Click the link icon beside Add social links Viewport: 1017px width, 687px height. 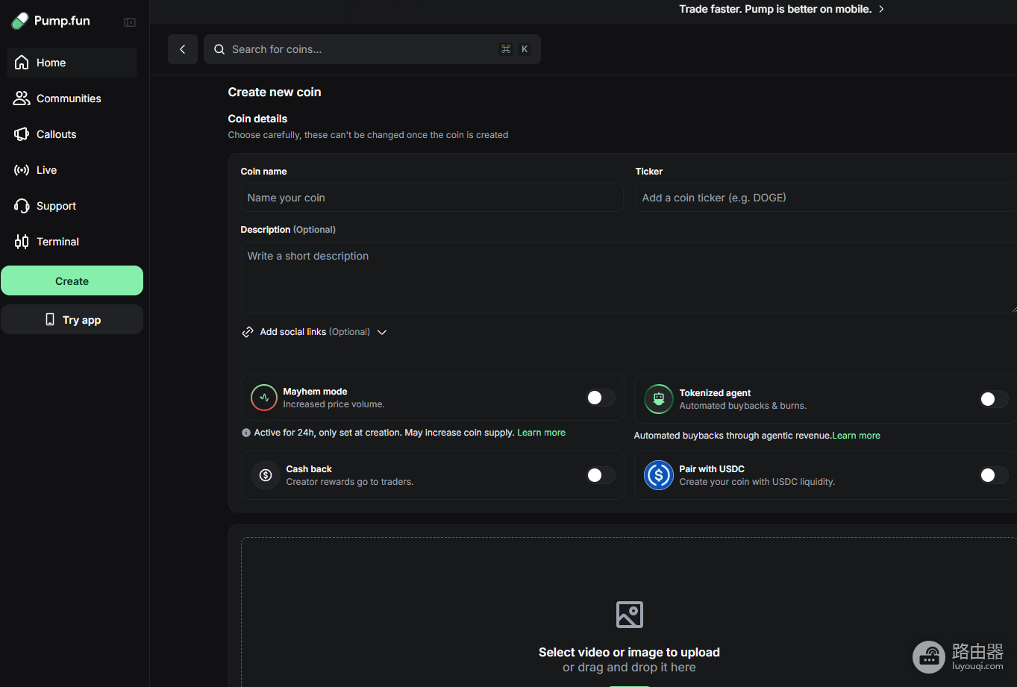click(x=248, y=332)
